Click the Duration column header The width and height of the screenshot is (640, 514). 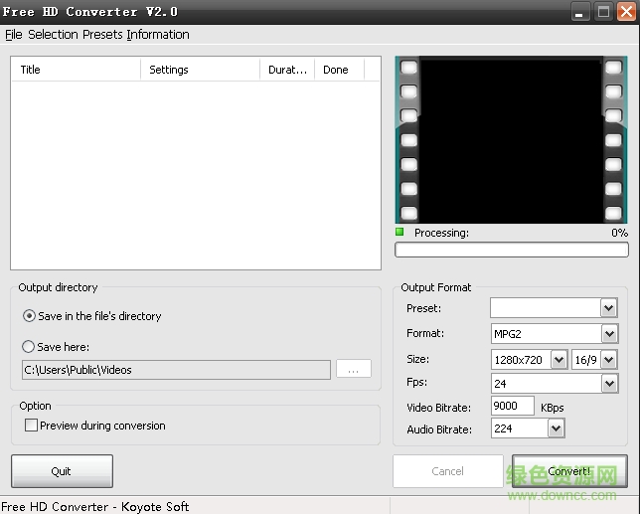click(287, 70)
